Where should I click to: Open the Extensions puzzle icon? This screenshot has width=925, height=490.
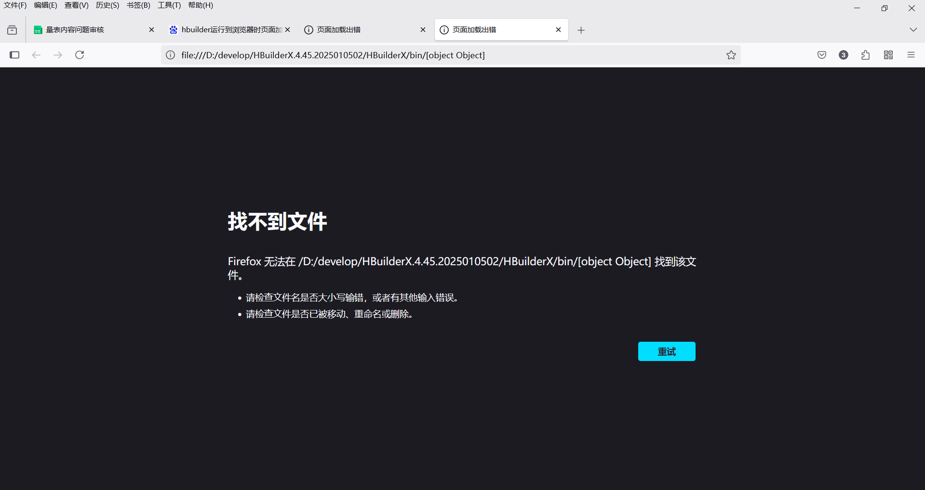point(866,55)
